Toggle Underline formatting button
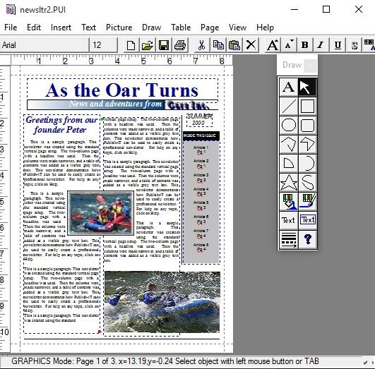 pos(338,45)
